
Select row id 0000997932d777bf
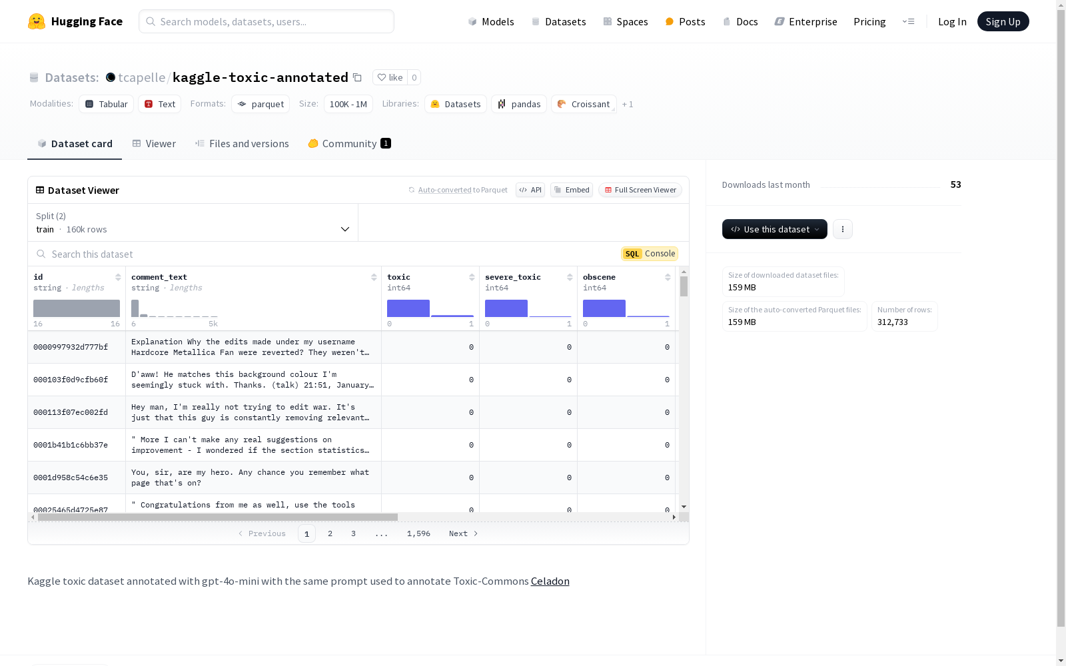pyautogui.click(x=71, y=347)
